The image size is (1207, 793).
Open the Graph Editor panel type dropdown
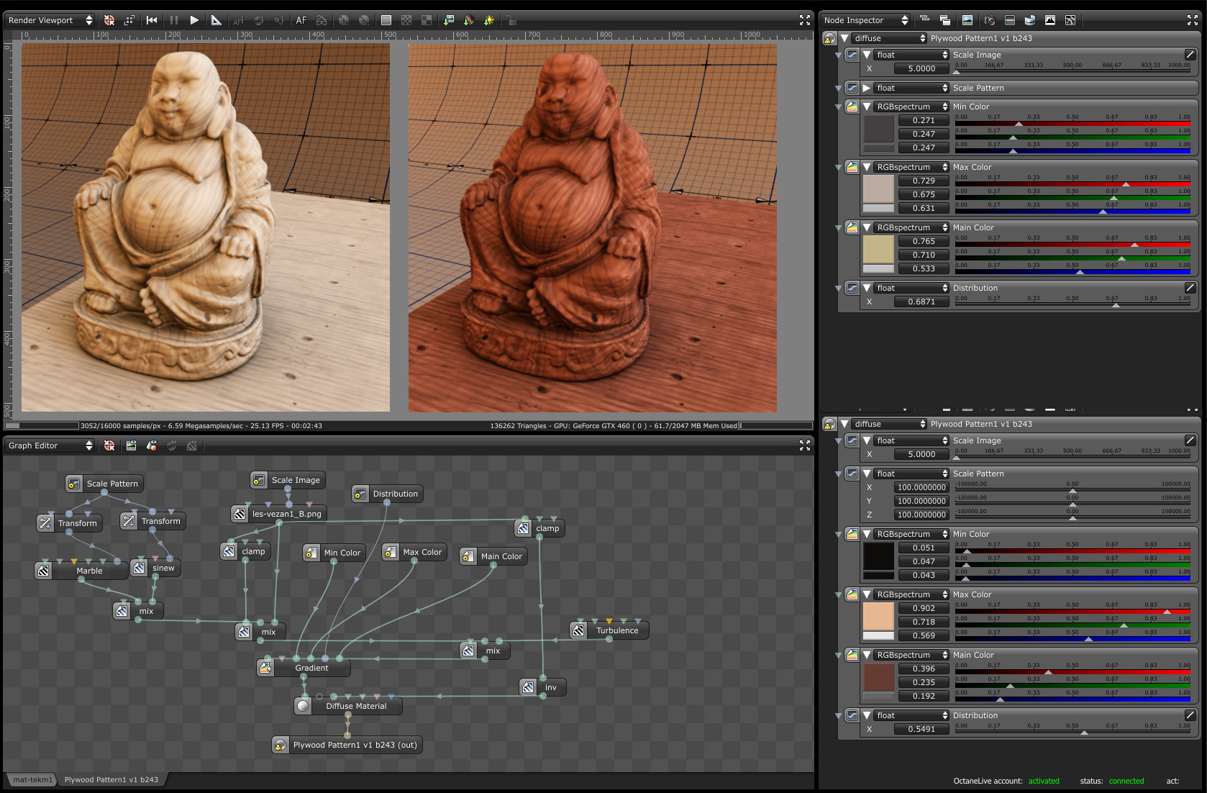50,445
